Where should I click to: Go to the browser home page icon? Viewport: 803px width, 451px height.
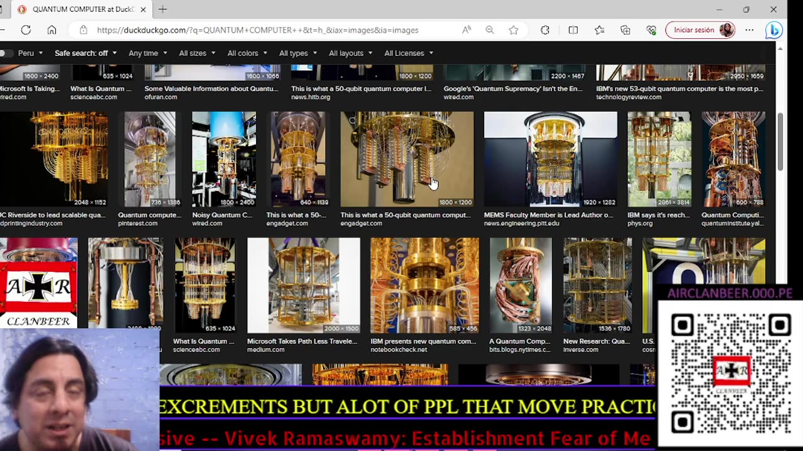(x=52, y=30)
